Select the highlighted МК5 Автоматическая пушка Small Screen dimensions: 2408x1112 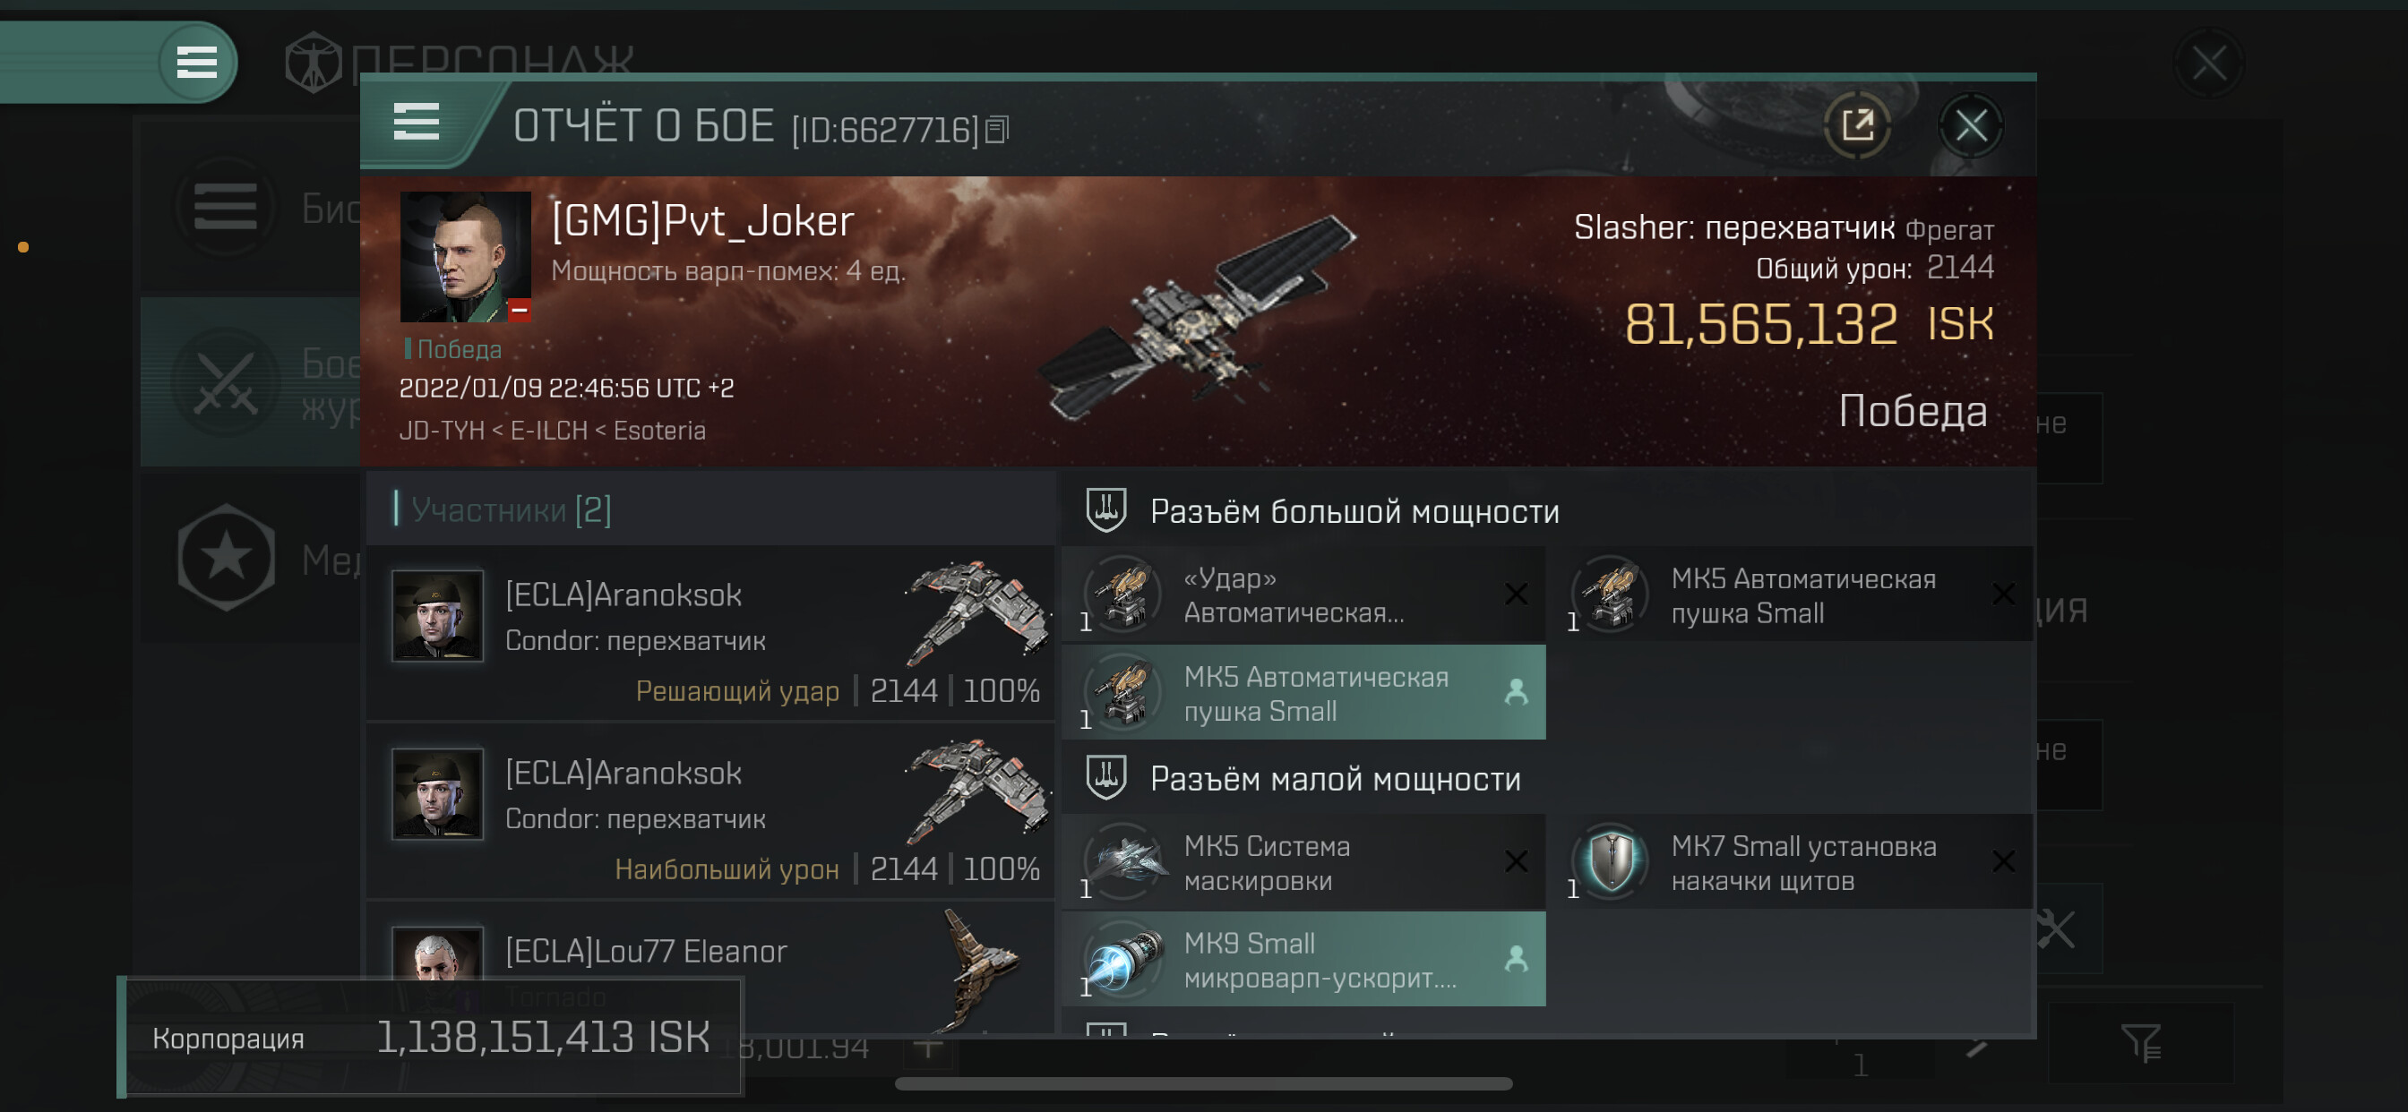point(1303,692)
